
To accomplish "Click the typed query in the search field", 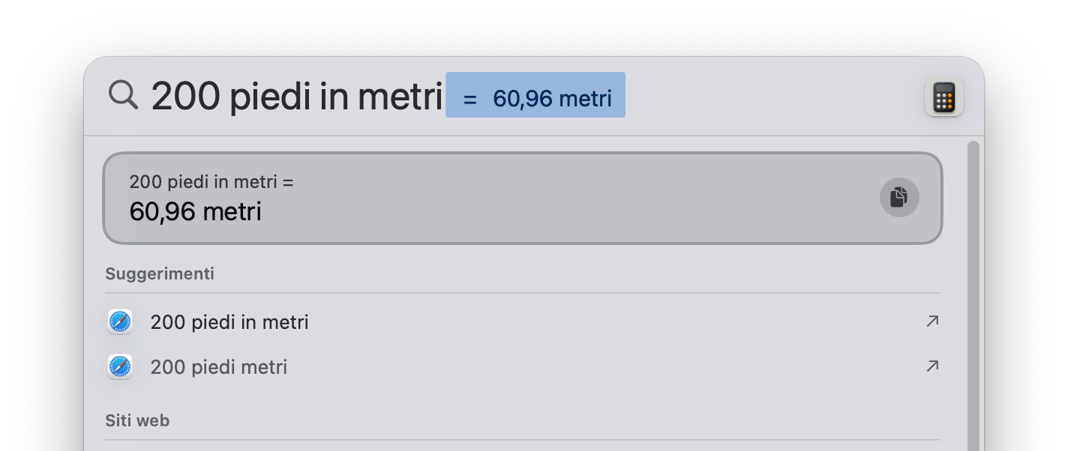I will (296, 97).
